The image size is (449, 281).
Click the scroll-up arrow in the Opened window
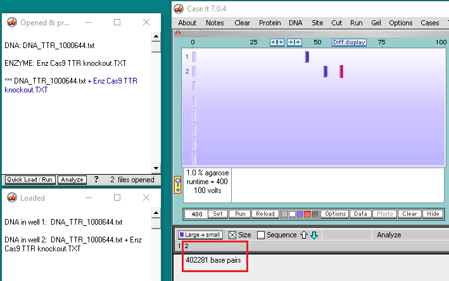coord(156,36)
